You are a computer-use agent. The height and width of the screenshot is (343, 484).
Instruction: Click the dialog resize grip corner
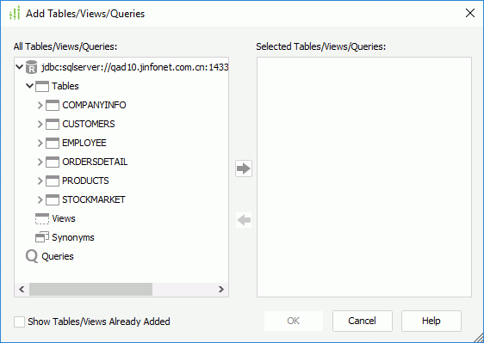[478, 337]
